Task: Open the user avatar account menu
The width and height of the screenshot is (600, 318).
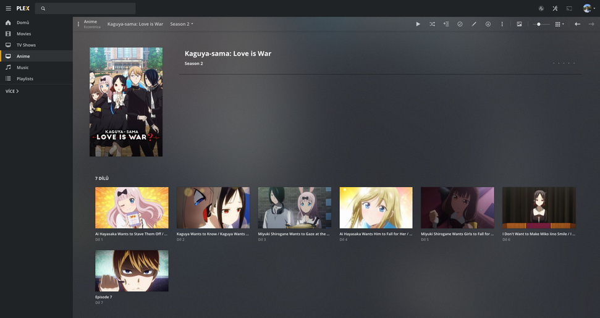Action: [x=588, y=8]
